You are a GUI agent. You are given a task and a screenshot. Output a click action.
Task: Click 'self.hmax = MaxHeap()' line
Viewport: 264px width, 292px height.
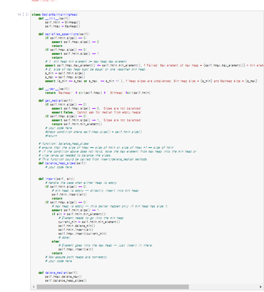[62, 26]
